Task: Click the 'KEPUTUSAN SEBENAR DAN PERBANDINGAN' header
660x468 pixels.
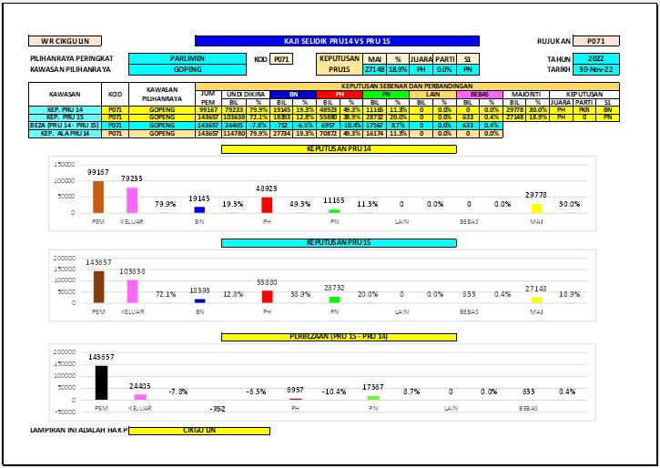Action: pos(407,86)
